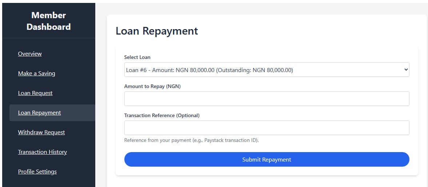Open the Loan Request page
The image size is (428, 187).
(x=35, y=93)
